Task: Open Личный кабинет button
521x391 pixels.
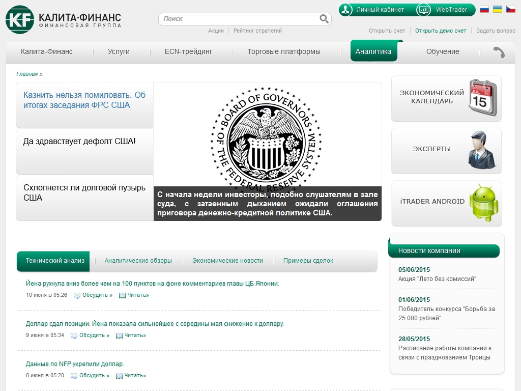Action: click(x=374, y=10)
